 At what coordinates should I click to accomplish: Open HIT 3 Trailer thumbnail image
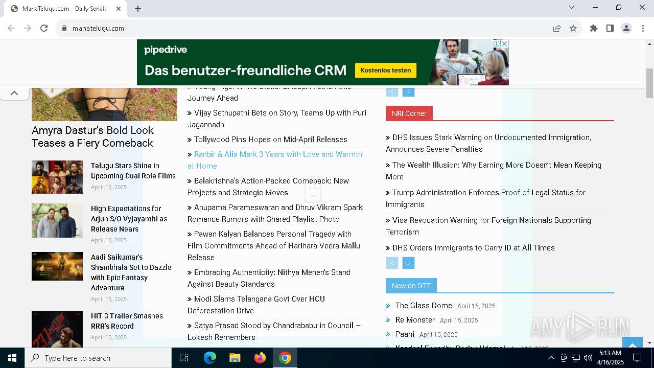(x=57, y=329)
